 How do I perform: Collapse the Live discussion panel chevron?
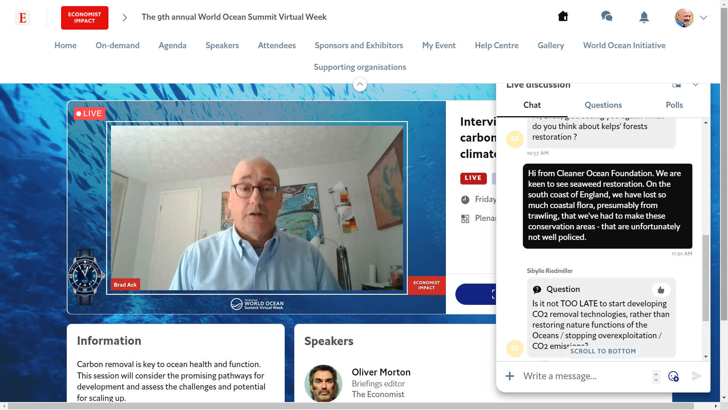tap(695, 85)
